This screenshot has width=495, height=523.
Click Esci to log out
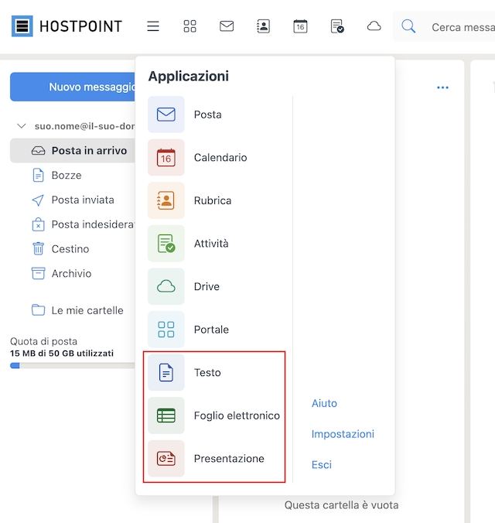tap(322, 465)
